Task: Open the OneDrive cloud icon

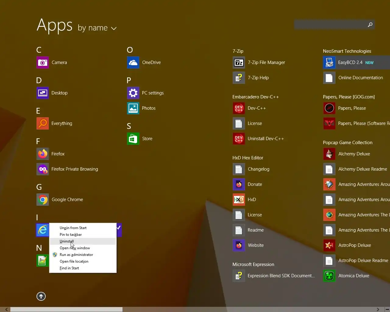Action: coord(133,62)
